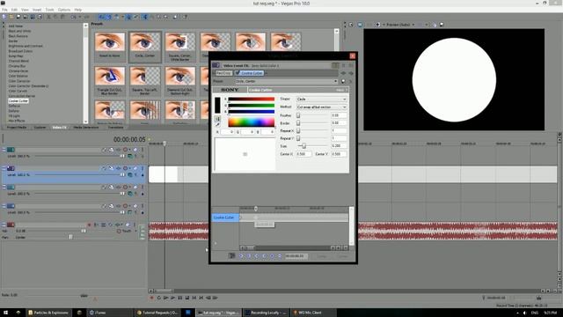Toggle Cookie Cutter checkbox in plugin chain

[x=237, y=73]
